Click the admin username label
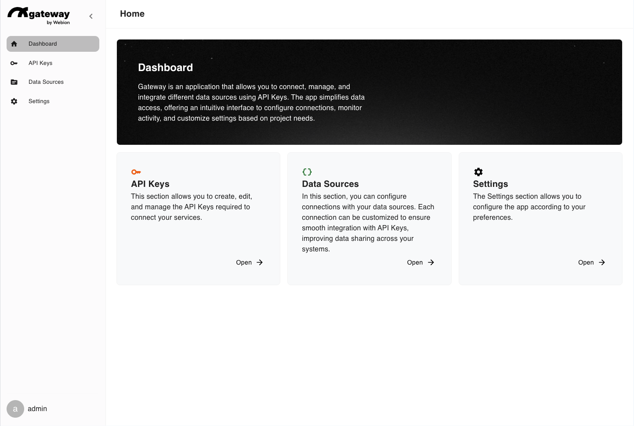634x426 pixels. (37, 409)
